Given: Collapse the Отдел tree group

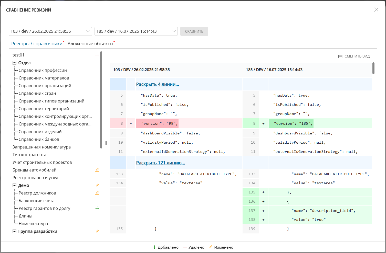Looking at the screenshot, I should click(x=15, y=63).
